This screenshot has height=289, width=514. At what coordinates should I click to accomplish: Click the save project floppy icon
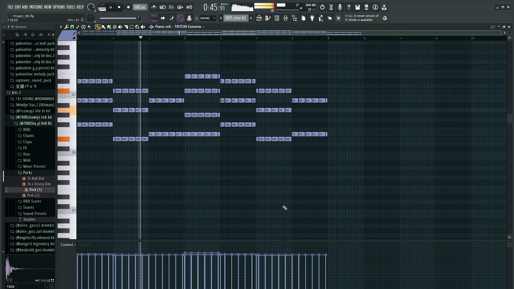click(x=357, y=7)
